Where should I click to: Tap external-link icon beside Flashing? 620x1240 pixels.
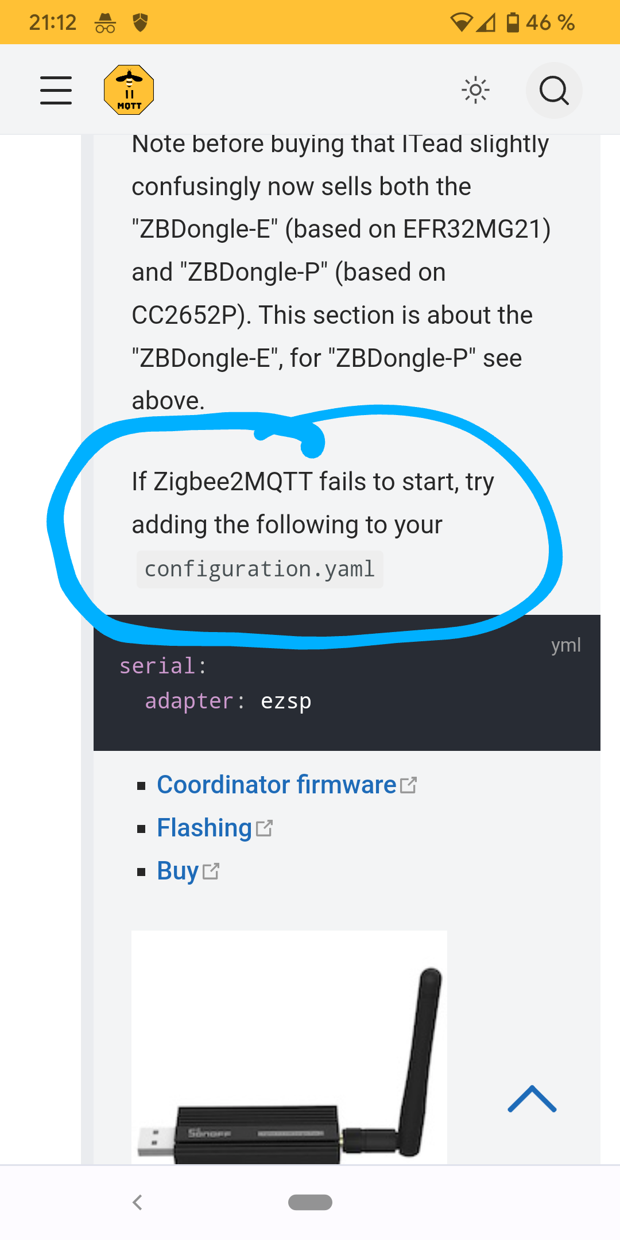(x=264, y=828)
